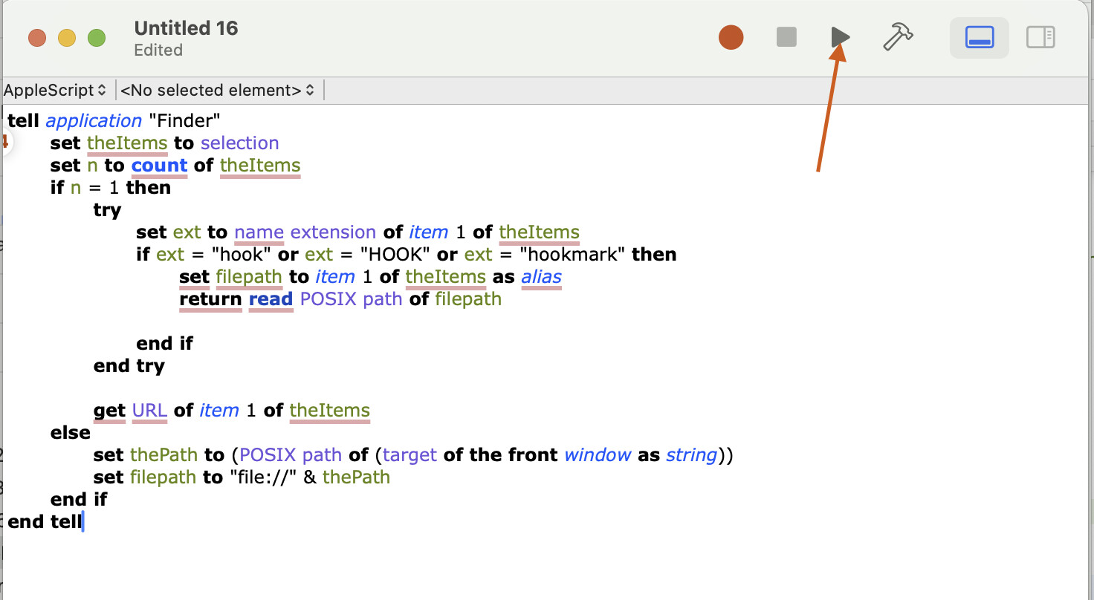Place cursor on the word selection
Viewport: 1094px width, 600px height.
click(239, 143)
